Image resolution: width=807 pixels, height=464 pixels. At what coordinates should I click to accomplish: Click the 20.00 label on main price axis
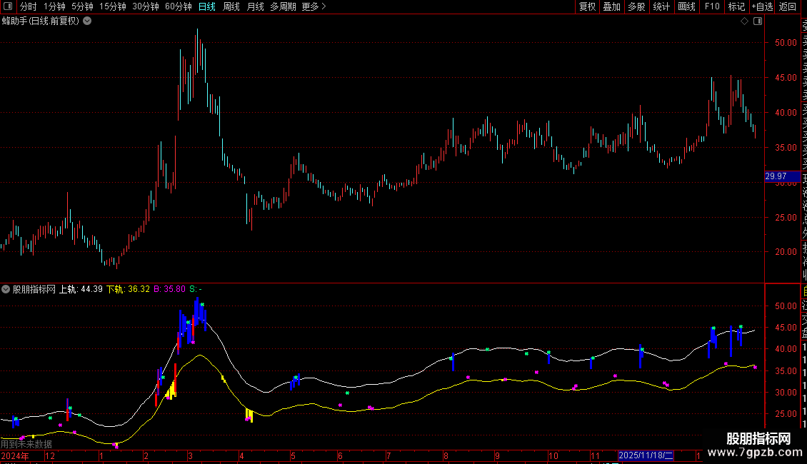pyautogui.click(x=786, y=251)
